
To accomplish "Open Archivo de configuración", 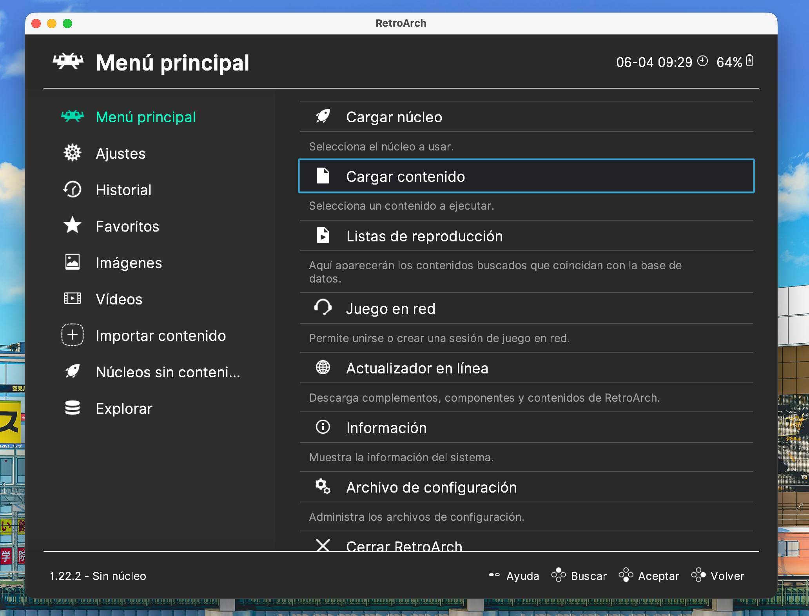I will [x=431, y=487].
